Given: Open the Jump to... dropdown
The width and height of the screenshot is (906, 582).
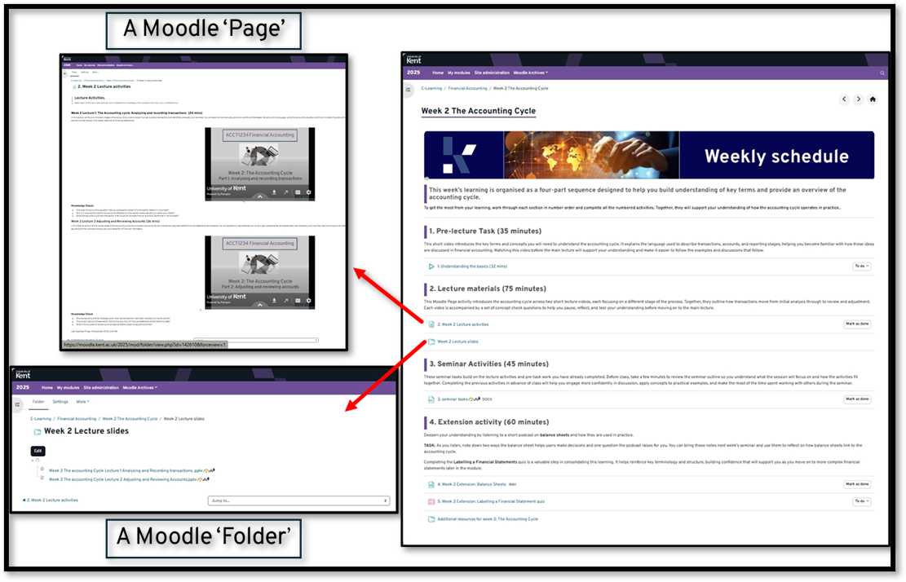Looking at the screenshot, I should pos(298,500).
